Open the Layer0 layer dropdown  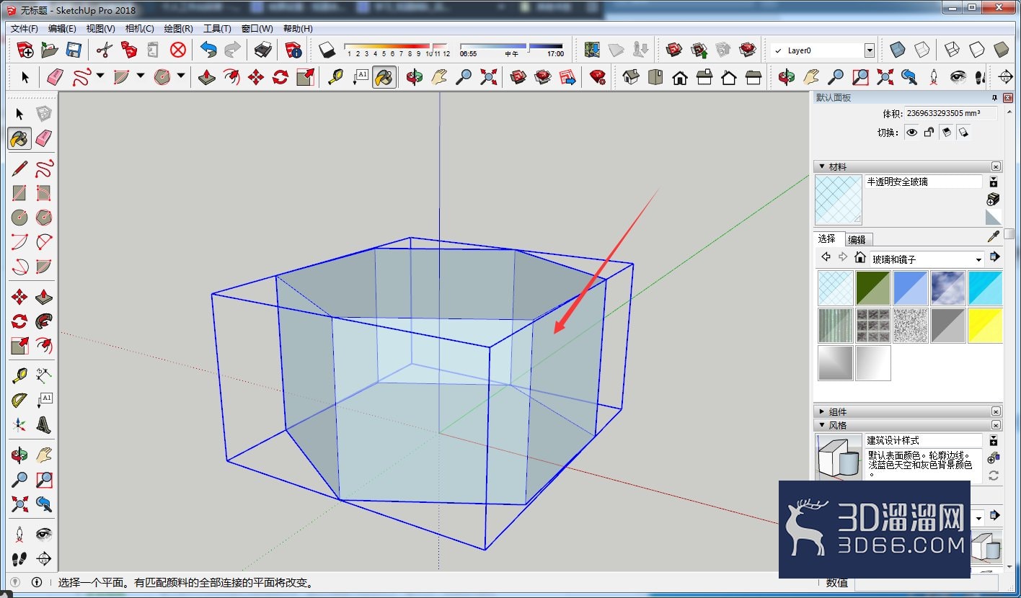click(869, 50)
